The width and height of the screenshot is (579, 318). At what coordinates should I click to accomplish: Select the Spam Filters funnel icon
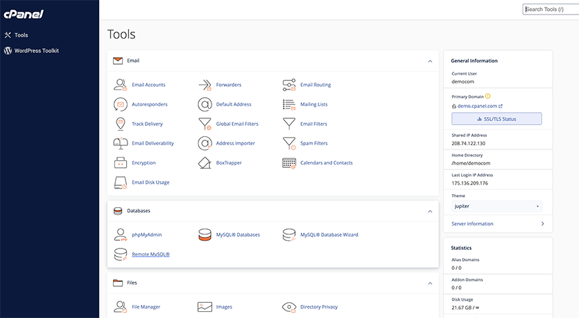289,143
